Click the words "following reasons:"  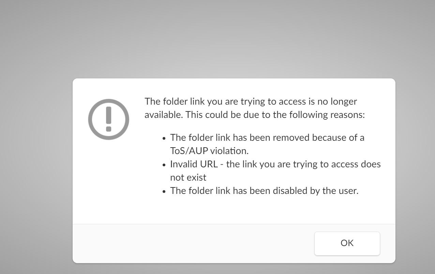coord(327,115)
